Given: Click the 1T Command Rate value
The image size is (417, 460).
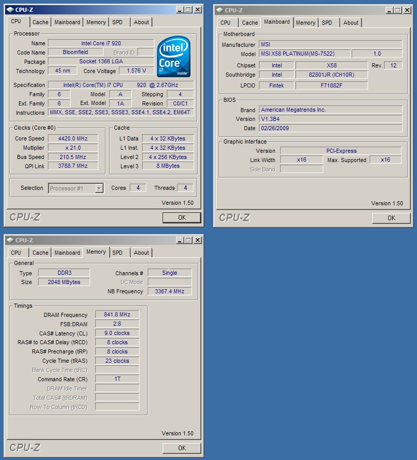Looking at the screenshot, I should tap(117, 379).
